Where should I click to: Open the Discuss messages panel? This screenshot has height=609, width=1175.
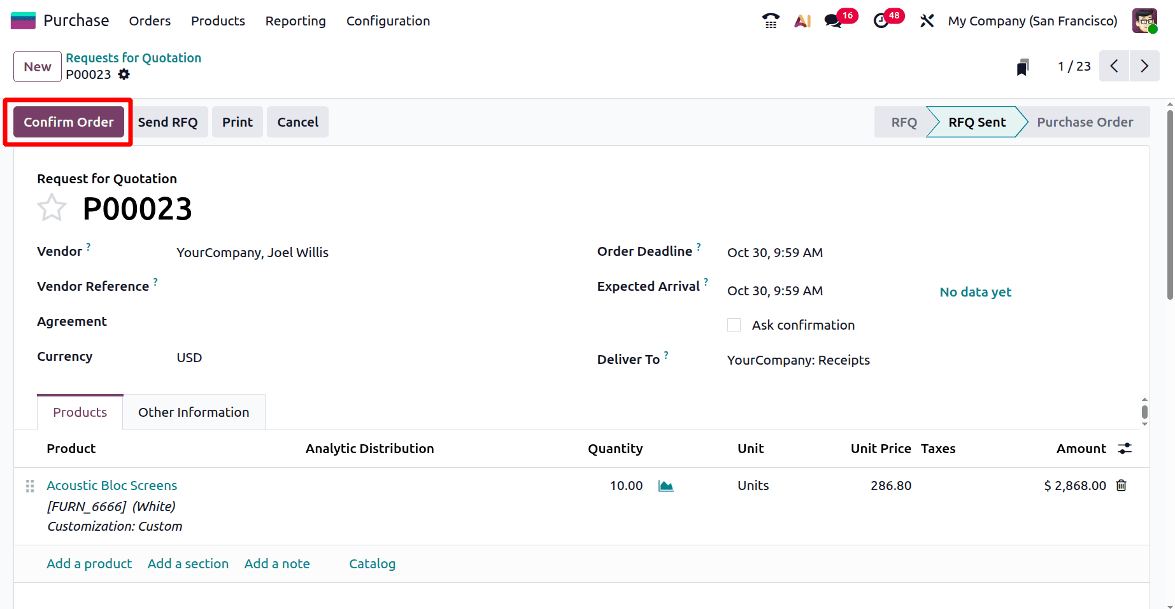click(x=832, y=20)
